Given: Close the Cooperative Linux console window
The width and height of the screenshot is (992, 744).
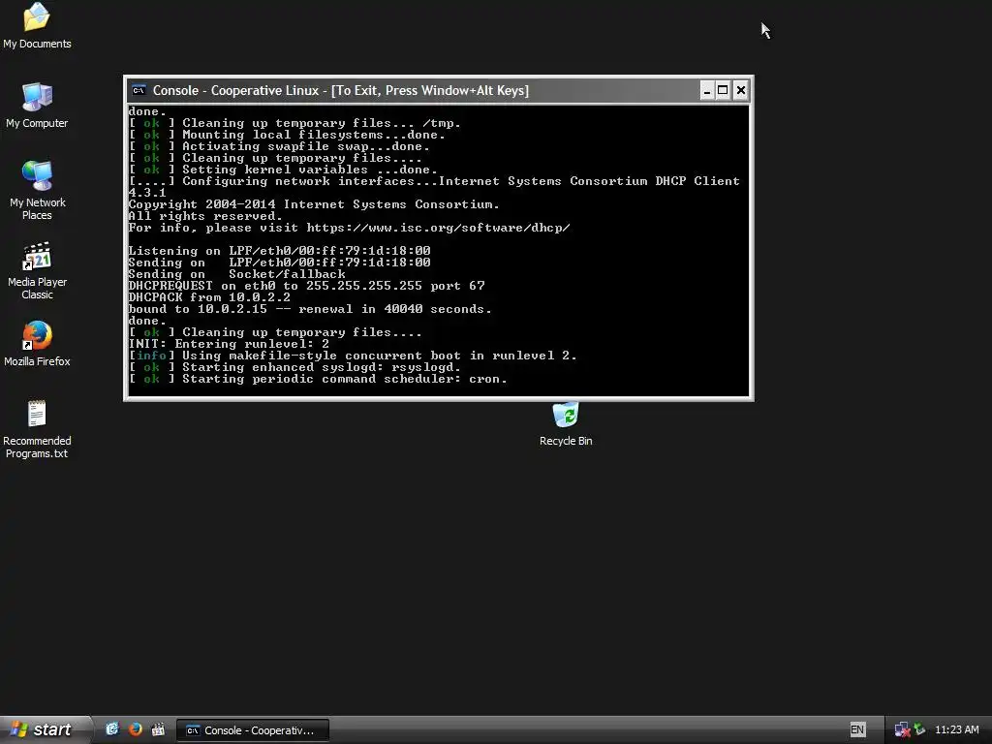Looking at the screenshot, I should (740, 90).
